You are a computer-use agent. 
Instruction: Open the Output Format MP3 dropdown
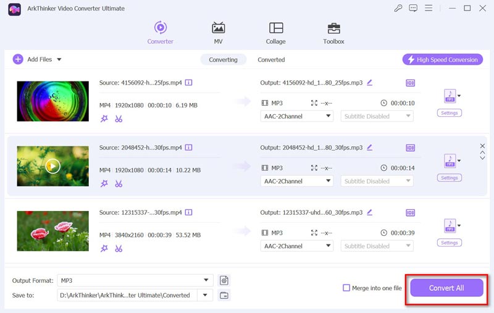tap(135, 280)
